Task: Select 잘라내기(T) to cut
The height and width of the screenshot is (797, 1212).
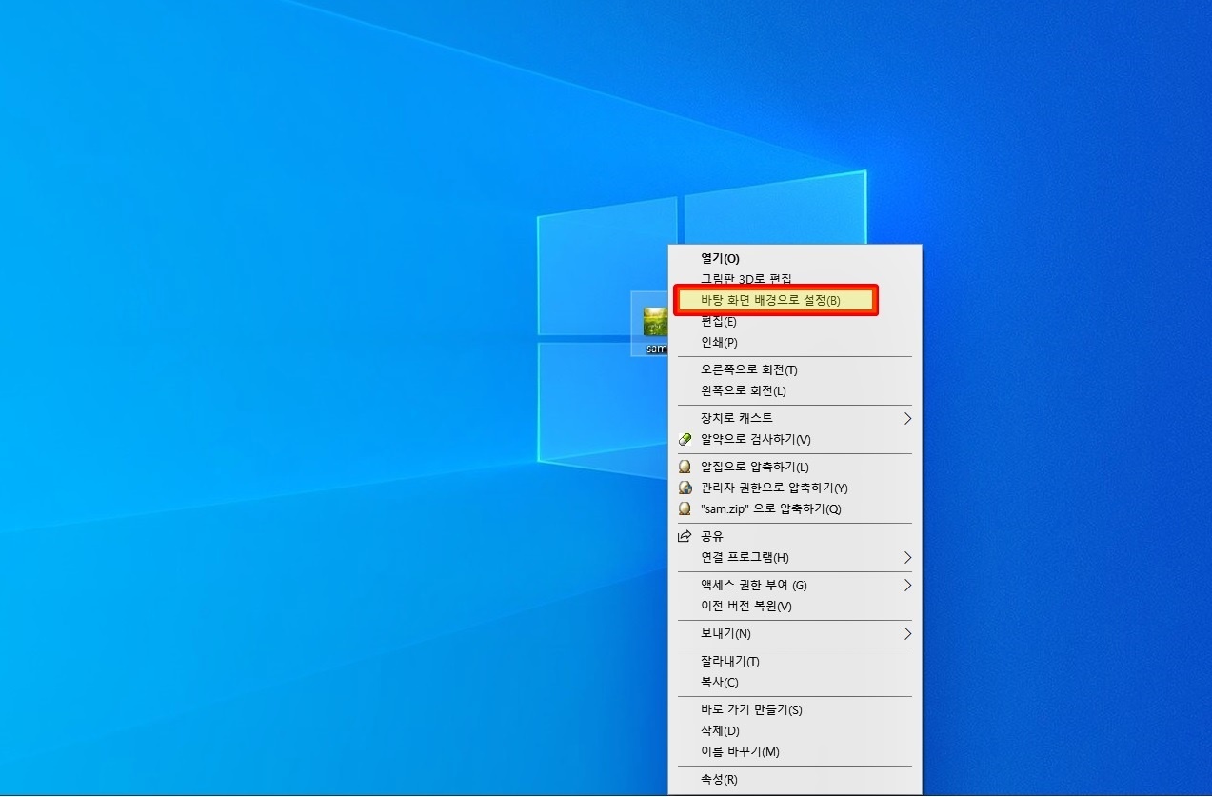Action: coord(795,662)
